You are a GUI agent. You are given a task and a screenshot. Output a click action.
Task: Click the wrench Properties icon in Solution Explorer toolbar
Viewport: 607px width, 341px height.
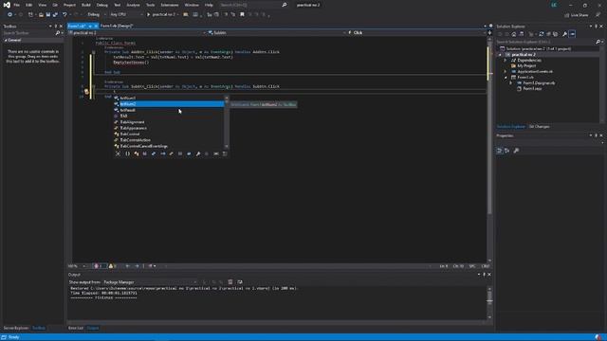(x=565, y=34)
